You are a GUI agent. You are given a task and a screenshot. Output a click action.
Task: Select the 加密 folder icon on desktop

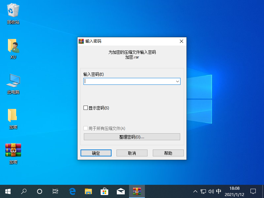pos(13,115)
